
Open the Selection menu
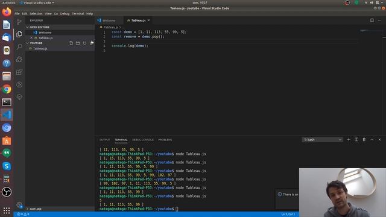(36, 14)
